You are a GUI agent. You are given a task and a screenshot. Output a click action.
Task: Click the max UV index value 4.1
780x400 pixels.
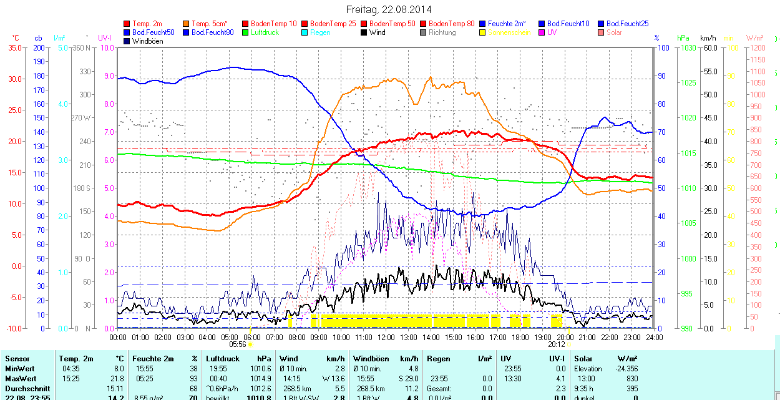[x=560, y=379]
